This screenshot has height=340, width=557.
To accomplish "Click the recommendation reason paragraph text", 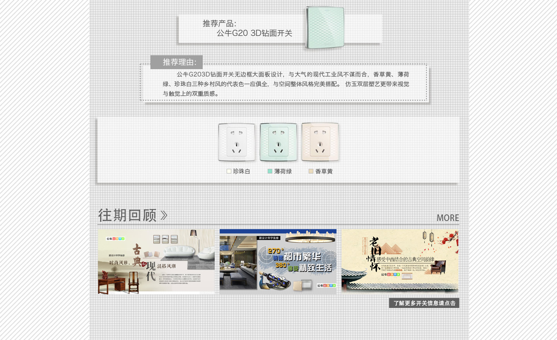I will (286, 84).
